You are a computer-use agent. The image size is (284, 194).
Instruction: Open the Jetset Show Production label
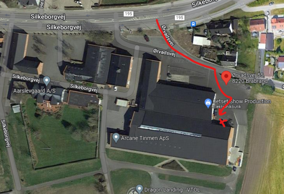tap(242, 101)
